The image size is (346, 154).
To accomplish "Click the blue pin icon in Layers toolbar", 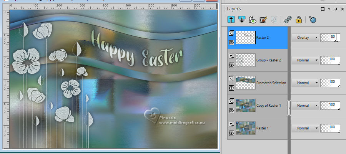I will (313, 19).
